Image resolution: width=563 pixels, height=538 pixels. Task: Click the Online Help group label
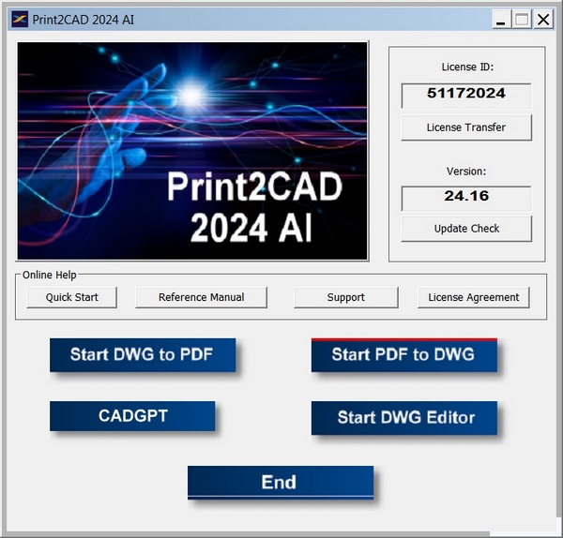coord(50,275)
